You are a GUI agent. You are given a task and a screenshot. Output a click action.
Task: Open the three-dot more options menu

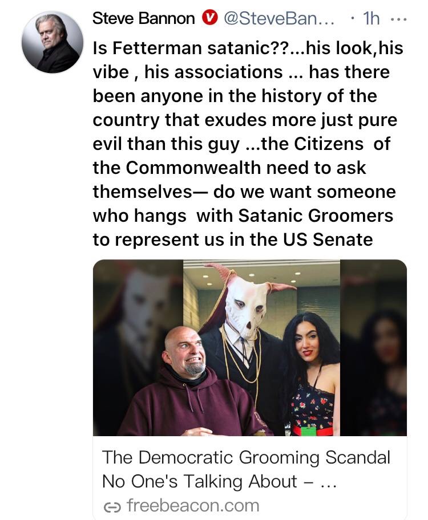click(x=398, y=19)
